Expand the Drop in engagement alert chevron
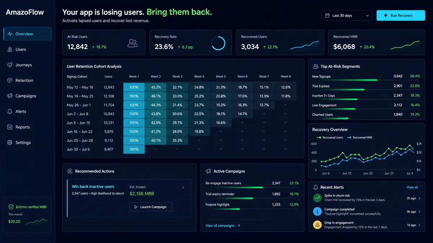Viewport: 433px width, 243px height. point(419,225)
